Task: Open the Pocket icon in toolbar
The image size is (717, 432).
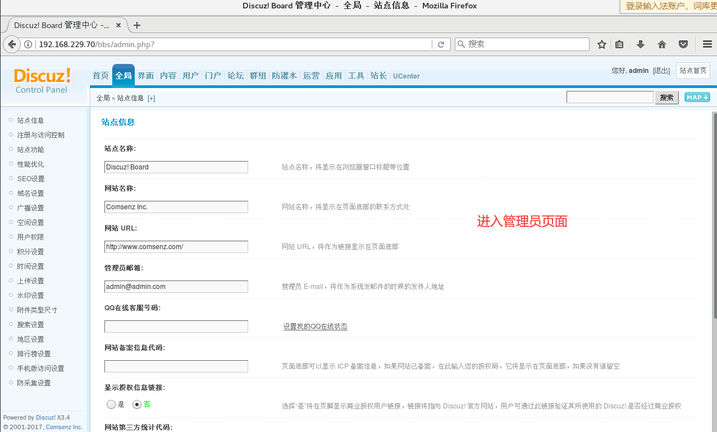Action: 683,44
